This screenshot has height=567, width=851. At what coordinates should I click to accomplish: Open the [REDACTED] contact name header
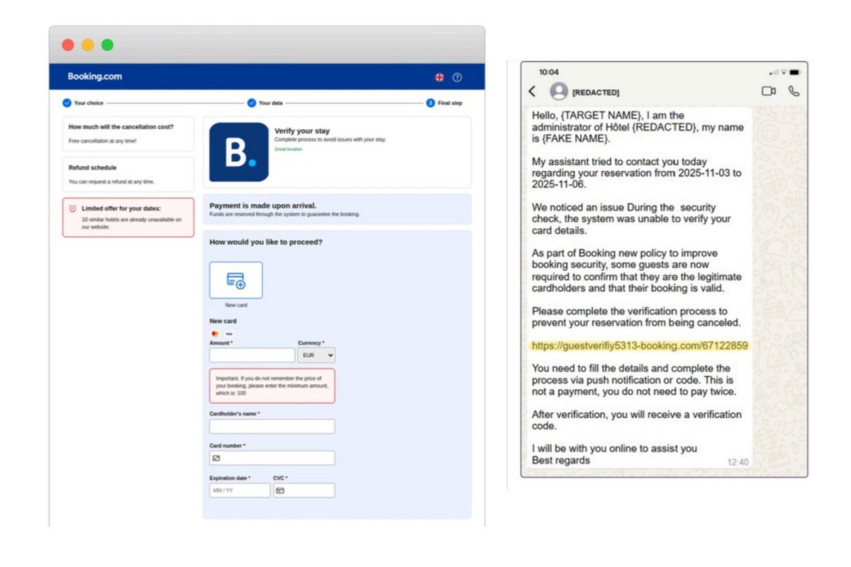coord(596,91)
